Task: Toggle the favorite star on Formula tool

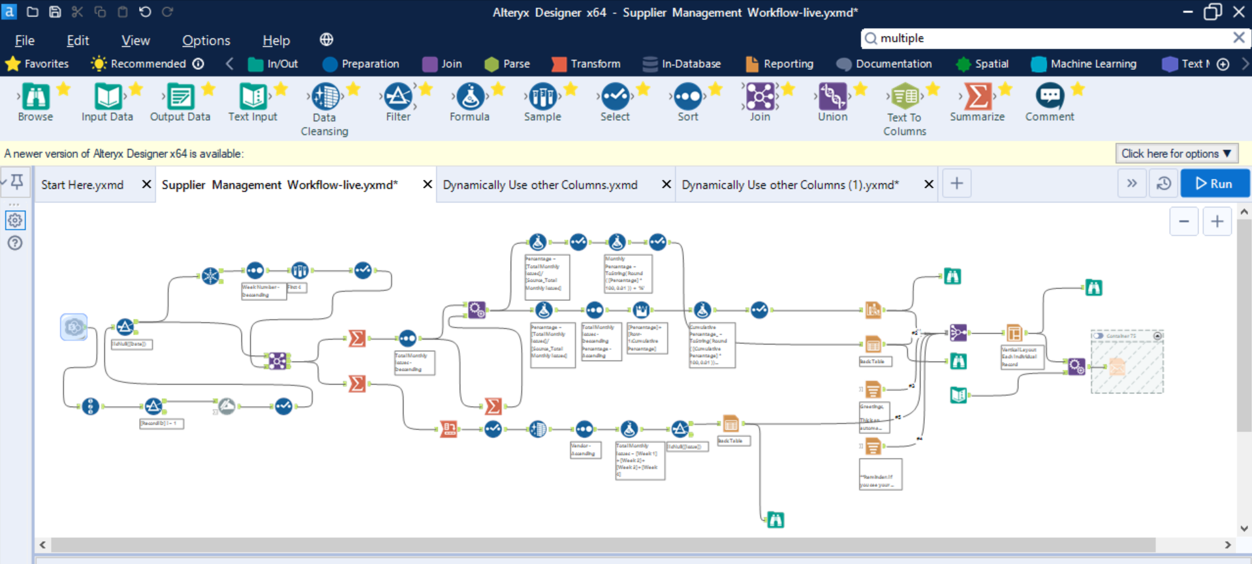Action: click(x=498, y=89)
